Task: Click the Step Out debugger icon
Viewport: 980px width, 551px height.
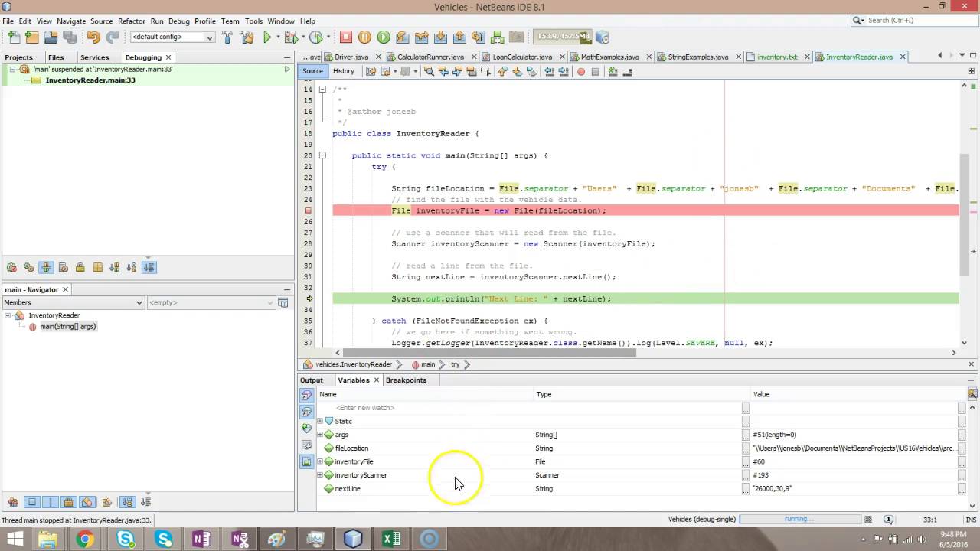Action: point(459,37)
